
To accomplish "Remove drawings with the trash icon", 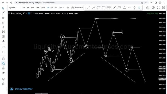I will (3, 84).
